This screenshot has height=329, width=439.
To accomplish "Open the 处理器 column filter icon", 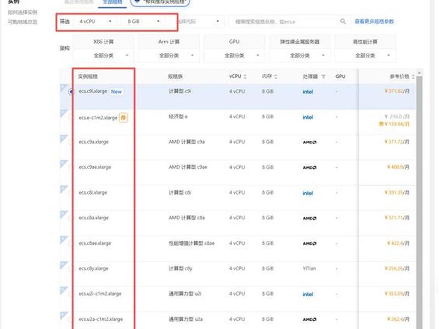I will coord(323,76).
